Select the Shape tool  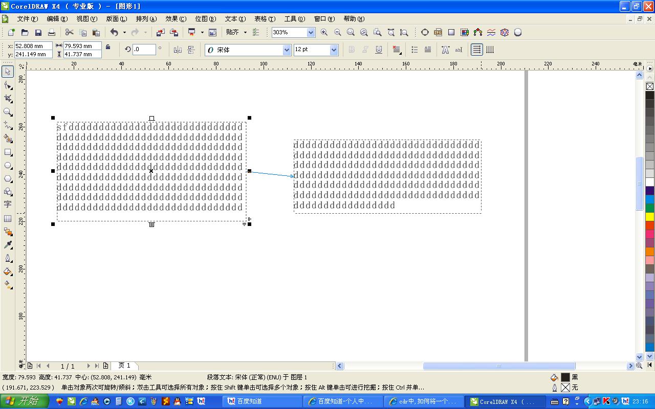coord(8,85)
